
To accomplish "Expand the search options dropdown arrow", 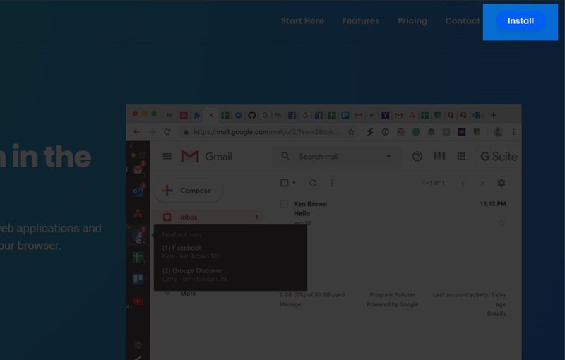I will (x=388, y=156).
